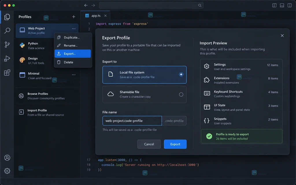The height and width of the screenshot is (185, 296).
Task: Click '26 items will be included' text
Action: (x=232, y=139)
